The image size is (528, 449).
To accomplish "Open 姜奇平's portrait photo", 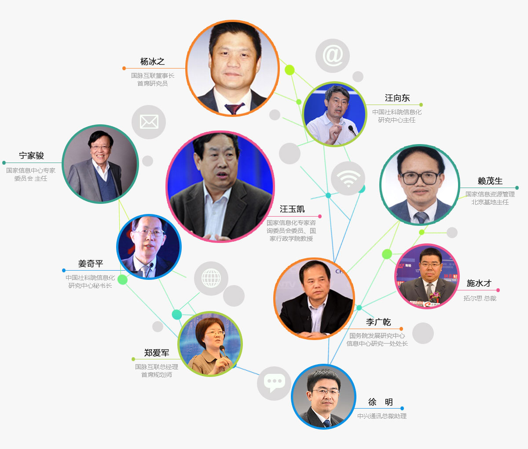I will pos(149,247).
